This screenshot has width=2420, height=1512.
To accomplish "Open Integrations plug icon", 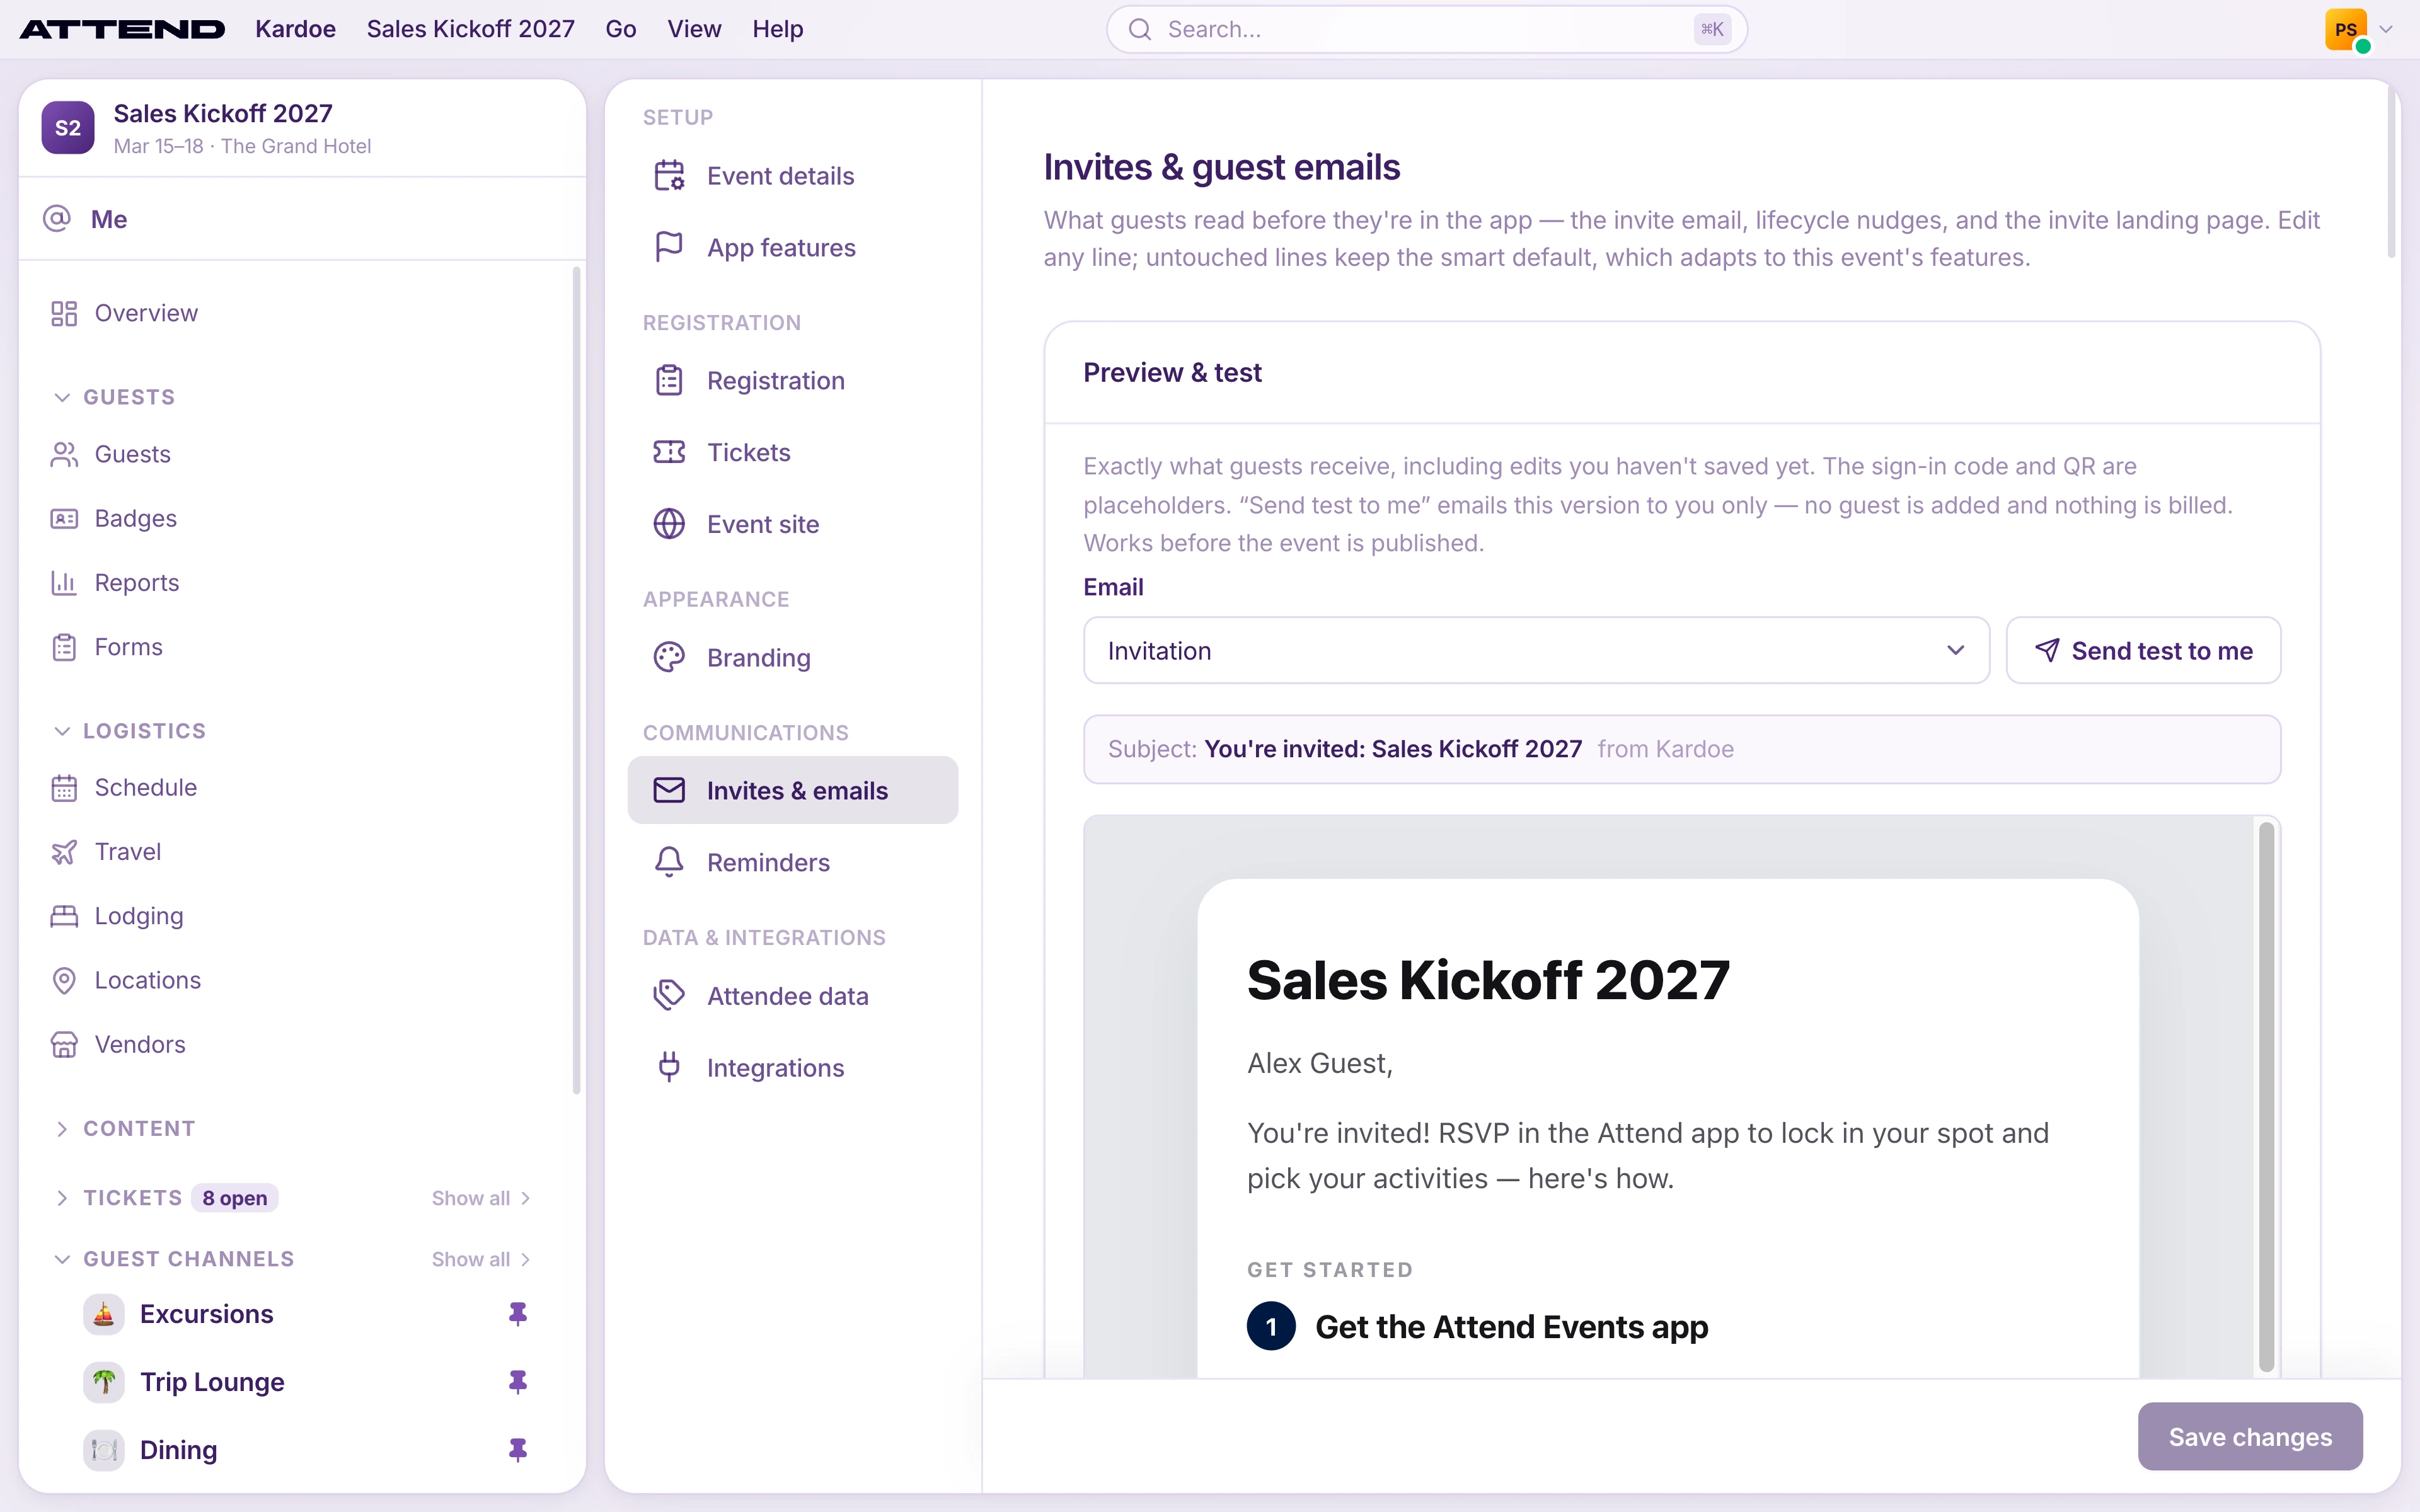I will coord(669,1067).
